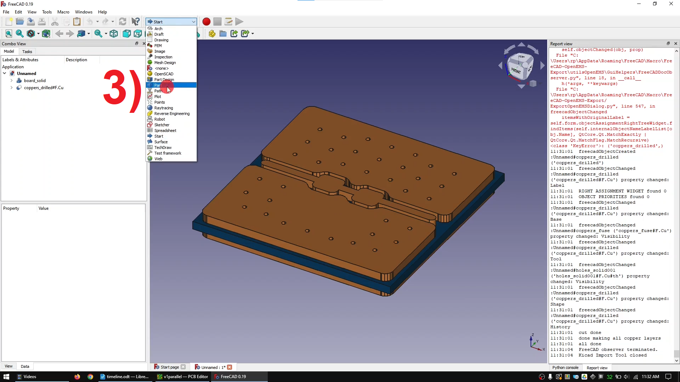Open the Macros editor notepad icon
The height and width of the screenshot is (382, 680).
[228, 22]
